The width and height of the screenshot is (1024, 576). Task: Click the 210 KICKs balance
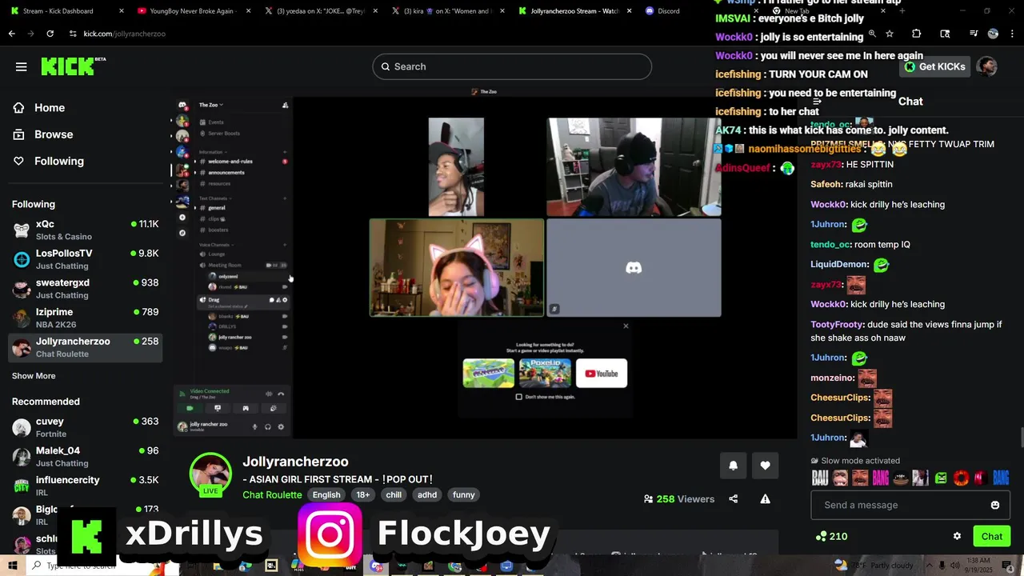click(831, 536)
